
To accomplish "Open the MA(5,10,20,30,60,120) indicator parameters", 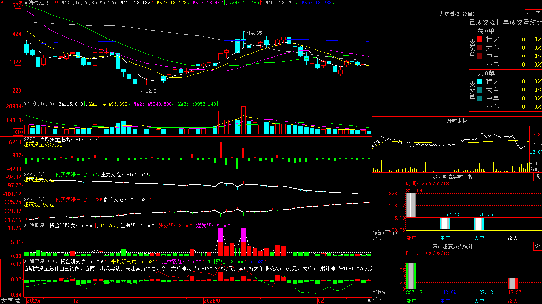I will (x=89, y=3).
